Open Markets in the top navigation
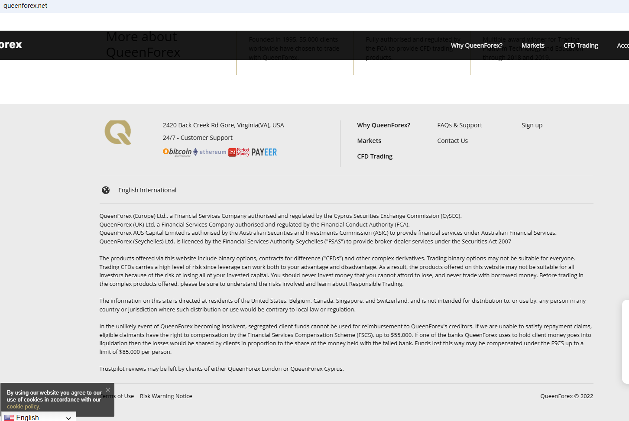Image resolution: width=629 pixels, height=421 pixels. pos(533,45)
